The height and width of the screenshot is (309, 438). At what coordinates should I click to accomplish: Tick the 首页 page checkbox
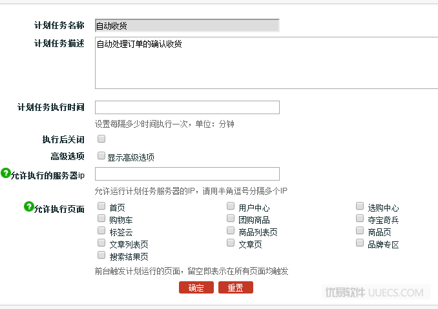pos(101,206)
